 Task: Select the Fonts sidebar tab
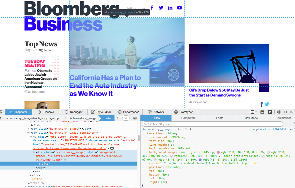click(219, 118)
